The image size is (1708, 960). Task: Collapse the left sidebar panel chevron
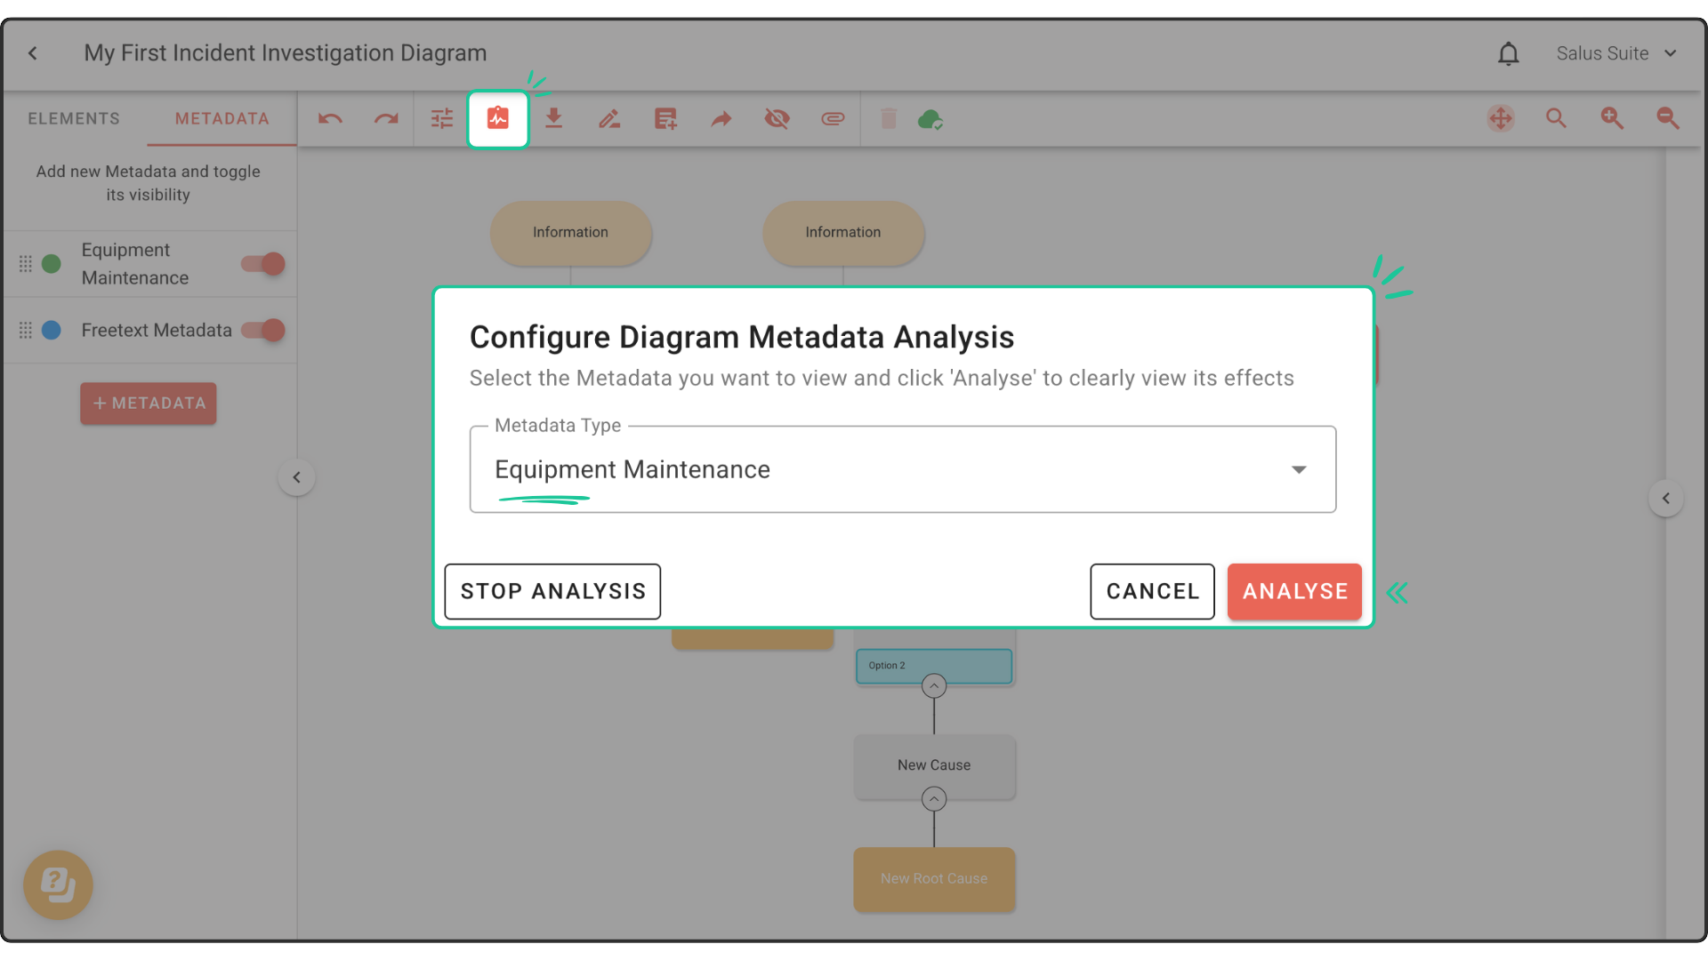[x=296, y=477]
